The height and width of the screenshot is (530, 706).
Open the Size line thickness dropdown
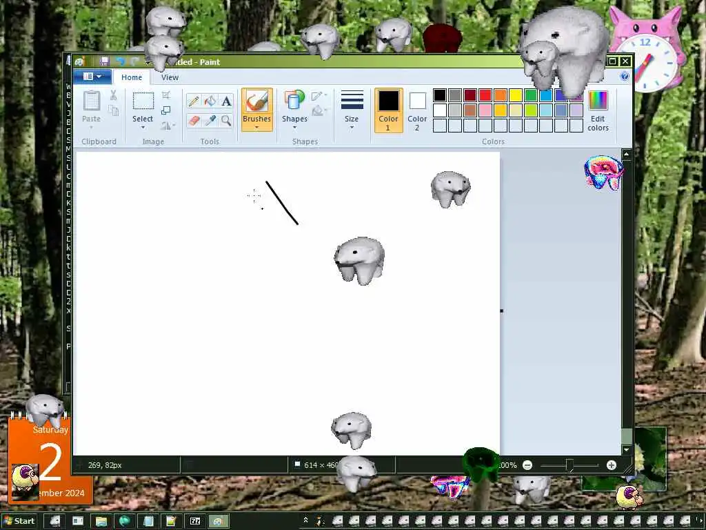(352, 110)
